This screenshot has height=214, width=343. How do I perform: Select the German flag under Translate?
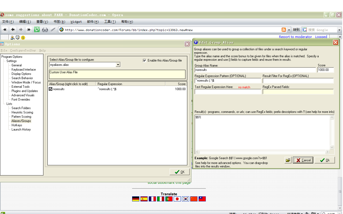point(136,199)
